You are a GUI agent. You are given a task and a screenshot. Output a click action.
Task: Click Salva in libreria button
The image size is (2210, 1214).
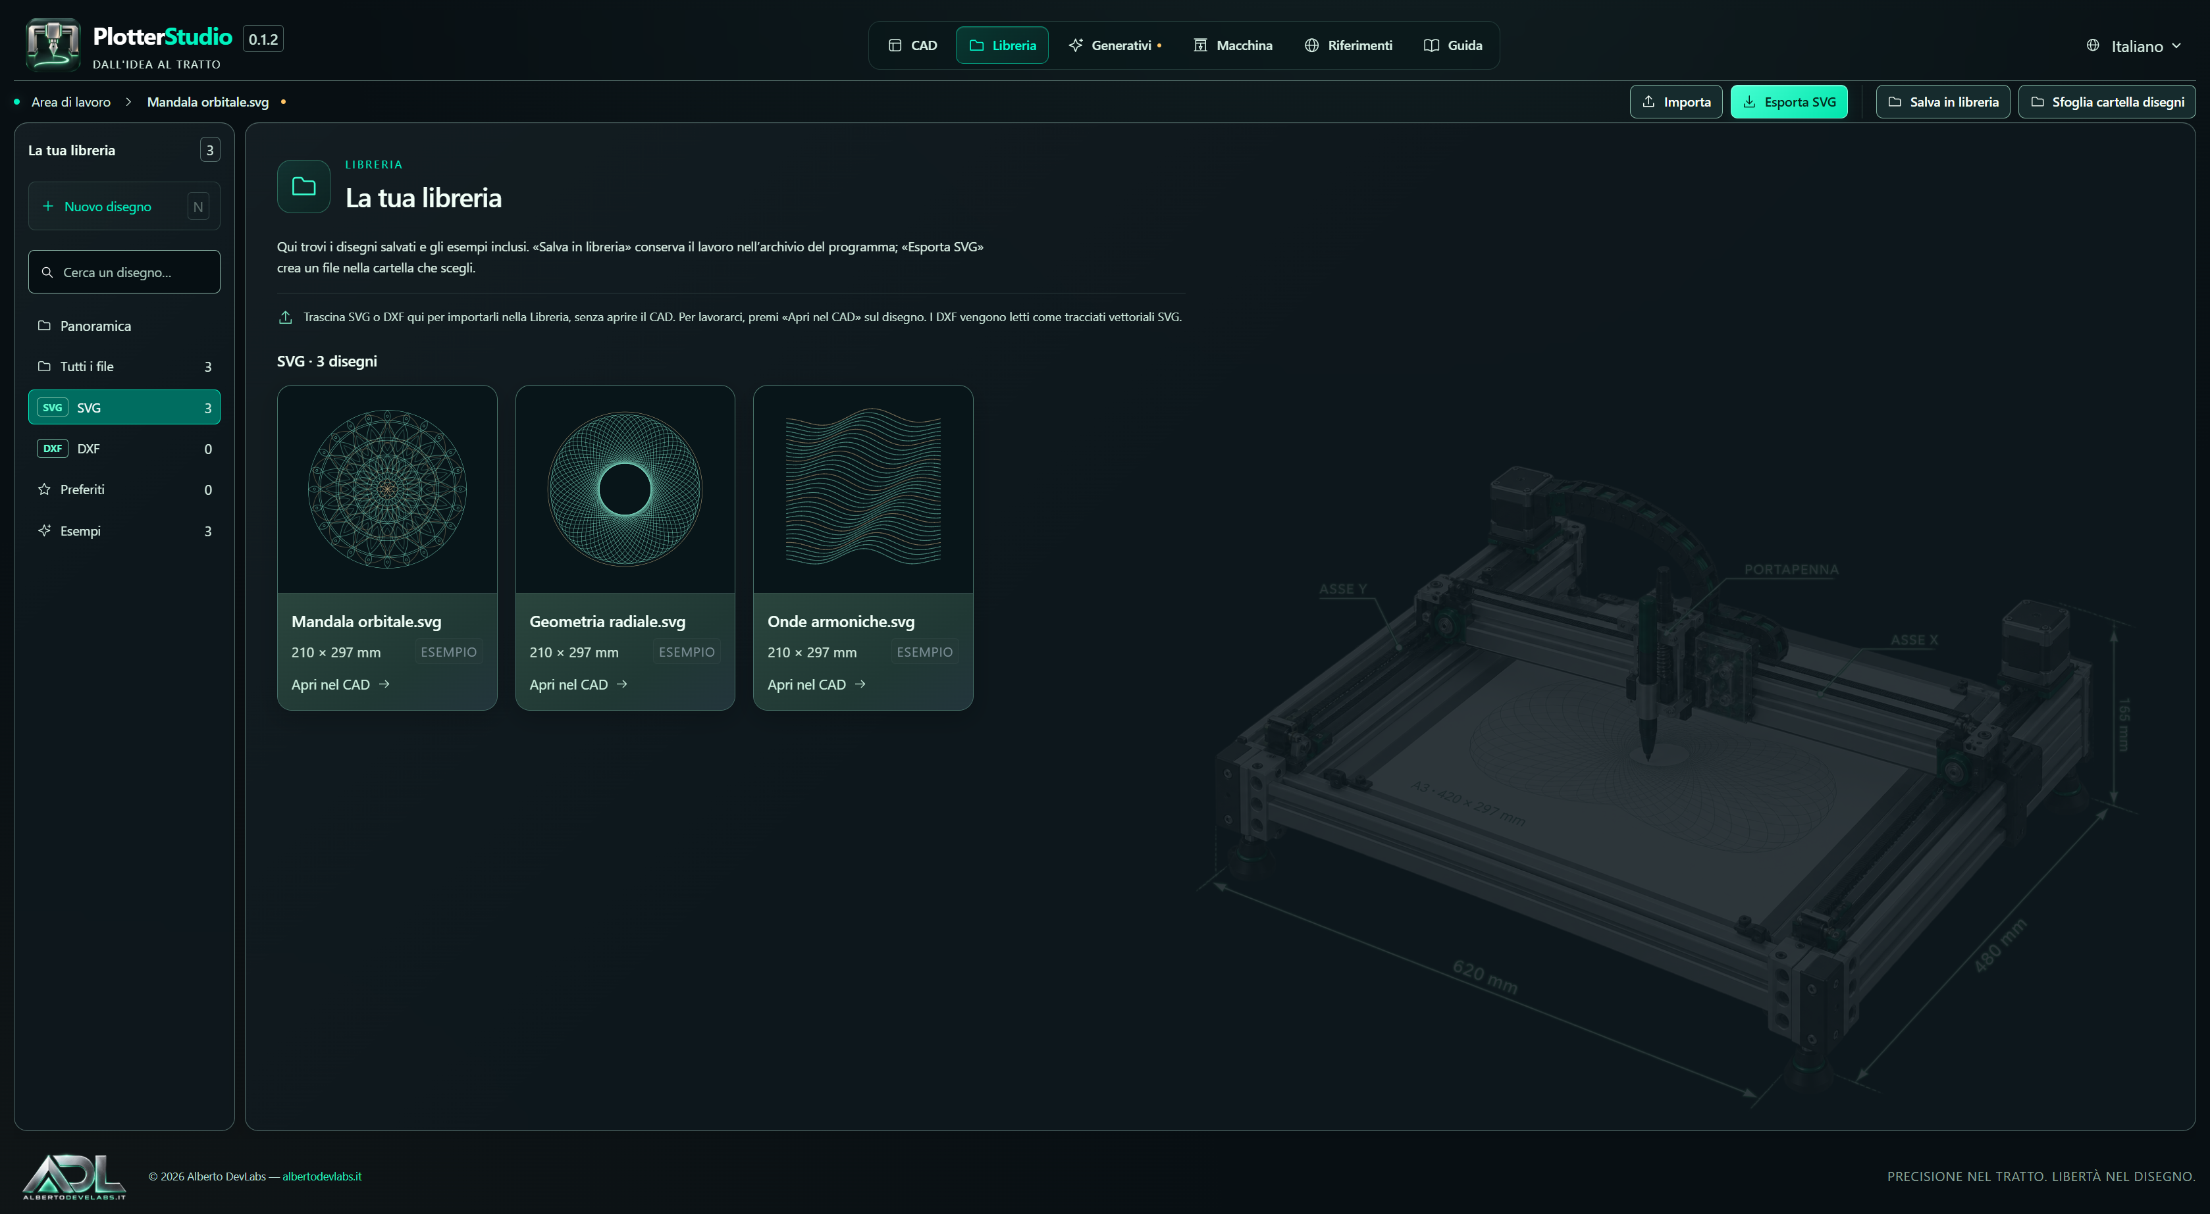[x=1942, y=102]
